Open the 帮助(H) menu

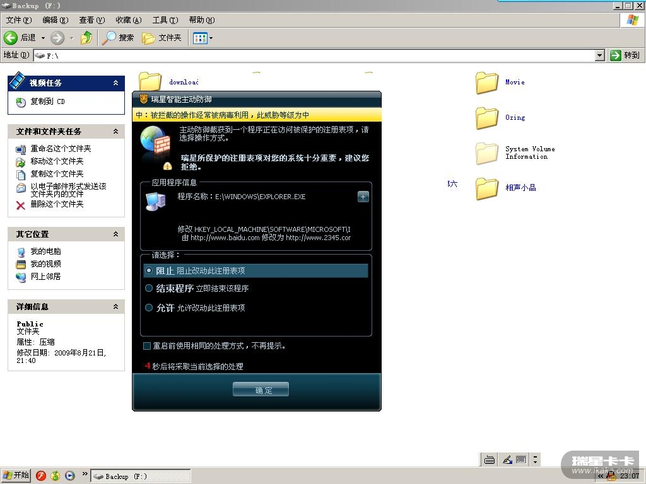click(202, 20)
